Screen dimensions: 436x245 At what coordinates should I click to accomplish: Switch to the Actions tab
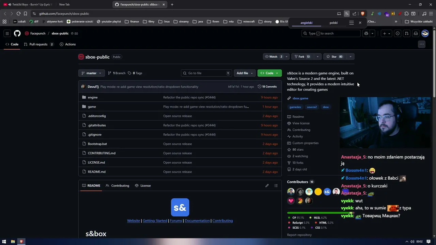67,44
